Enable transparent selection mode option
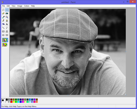The width and height of the screenshot is (137, 109). [x=5, y=45]
